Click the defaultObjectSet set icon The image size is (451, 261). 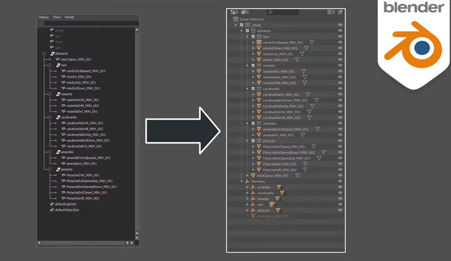pyautogui.click(x=52, y=210)
